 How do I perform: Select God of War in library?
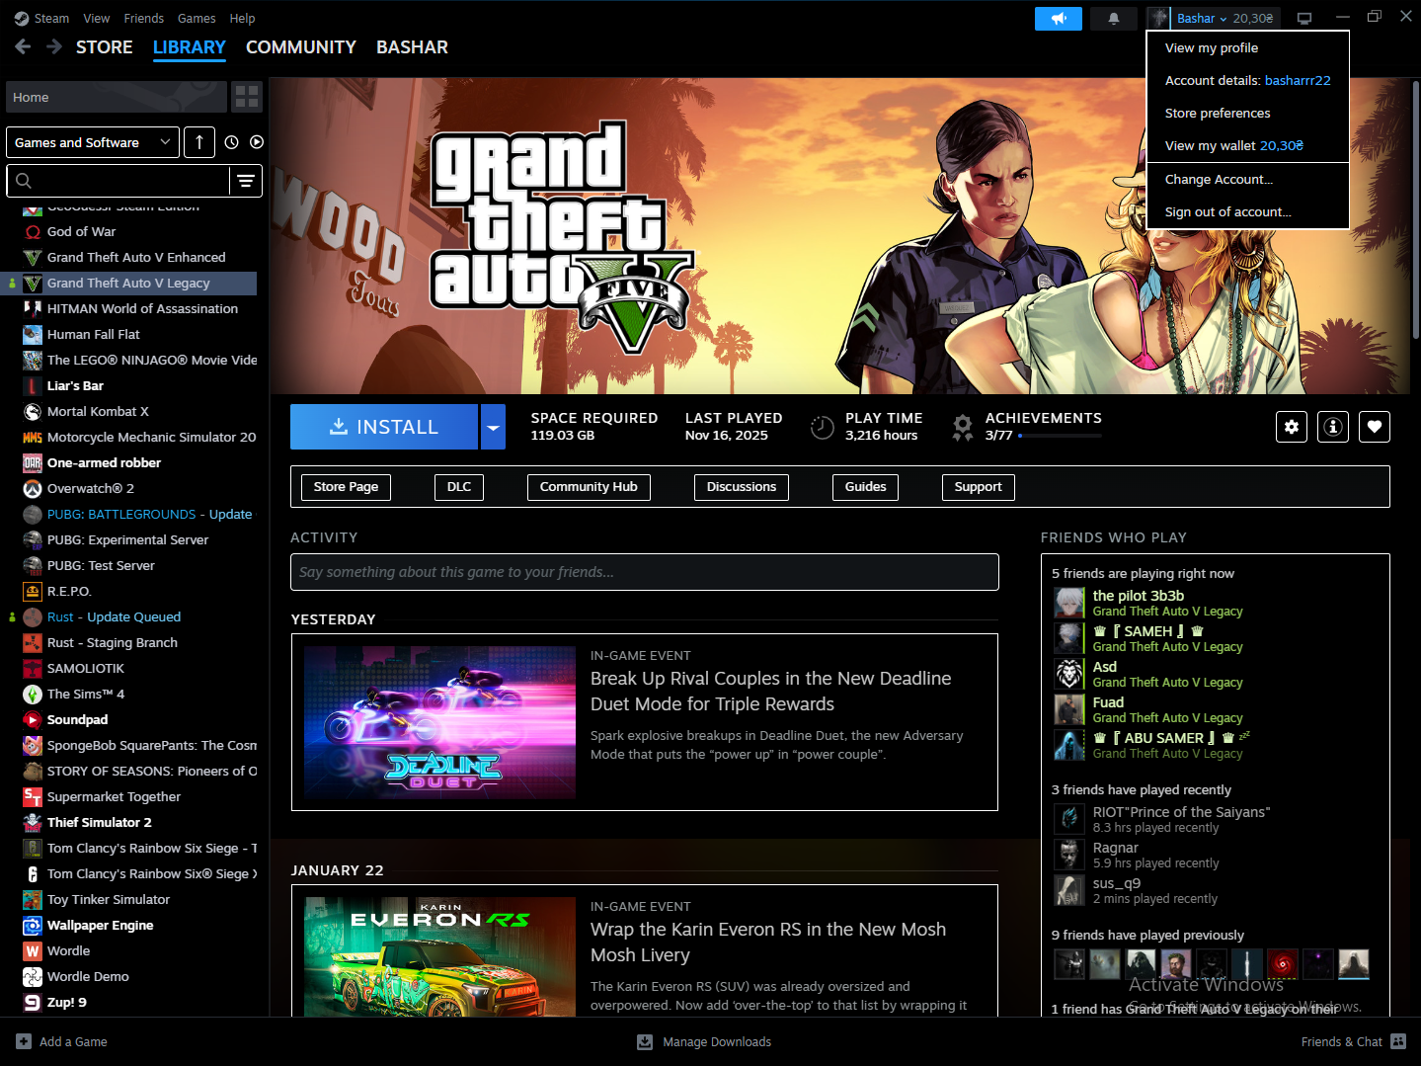click(138, 231)
